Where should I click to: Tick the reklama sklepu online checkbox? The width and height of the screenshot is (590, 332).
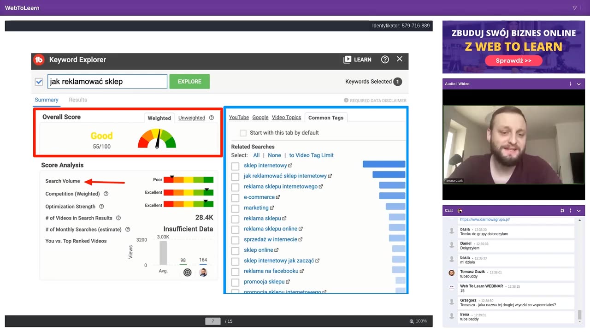(235, 230)
